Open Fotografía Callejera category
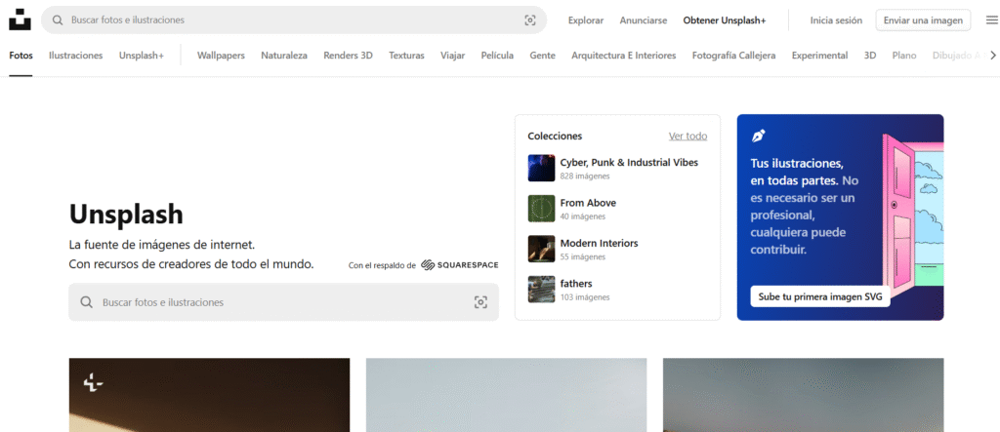This screenshot has width=1000, height=432. click(733, 56)
